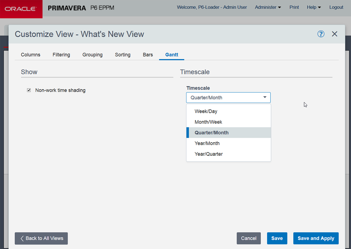Screen dimensions: 351x249
Task: Click the Logout link
Action: tap(336, 7)
